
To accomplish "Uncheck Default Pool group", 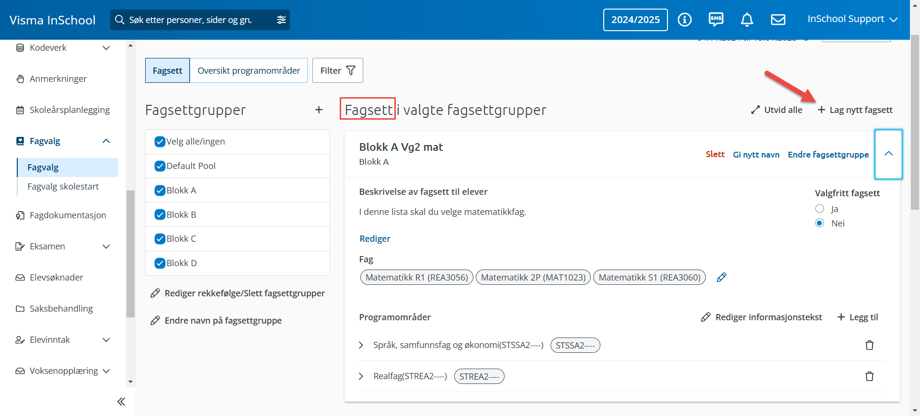I will coord(160,166).
